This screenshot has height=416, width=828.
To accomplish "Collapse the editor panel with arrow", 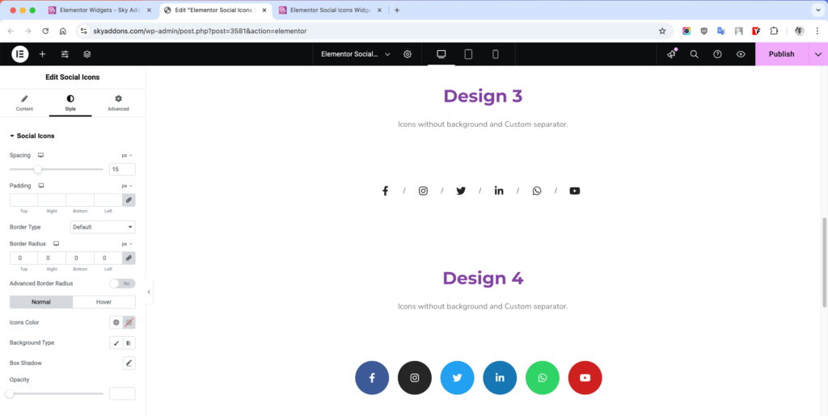I will click(149, 292).
